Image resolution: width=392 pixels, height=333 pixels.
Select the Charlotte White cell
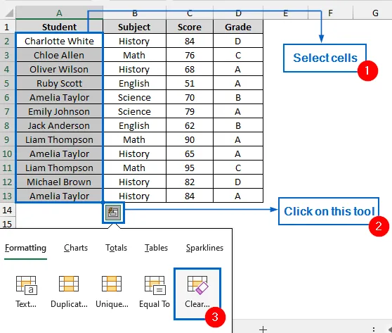(59, 41)
